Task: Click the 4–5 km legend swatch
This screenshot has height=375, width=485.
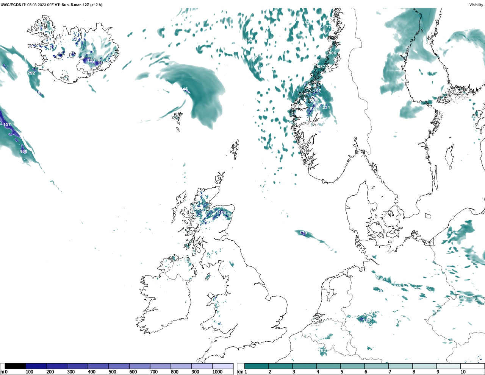Action: coord(329,366)
